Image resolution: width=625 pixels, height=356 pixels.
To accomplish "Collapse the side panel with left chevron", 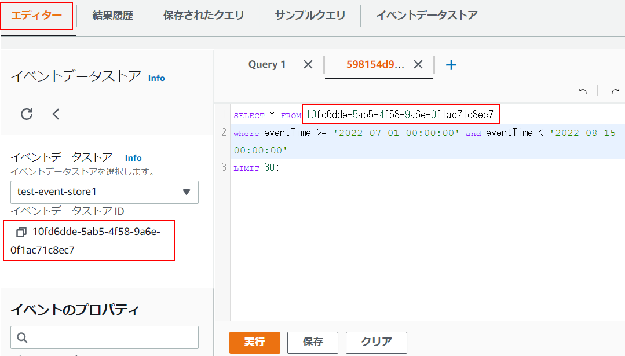I will point(56,114).
